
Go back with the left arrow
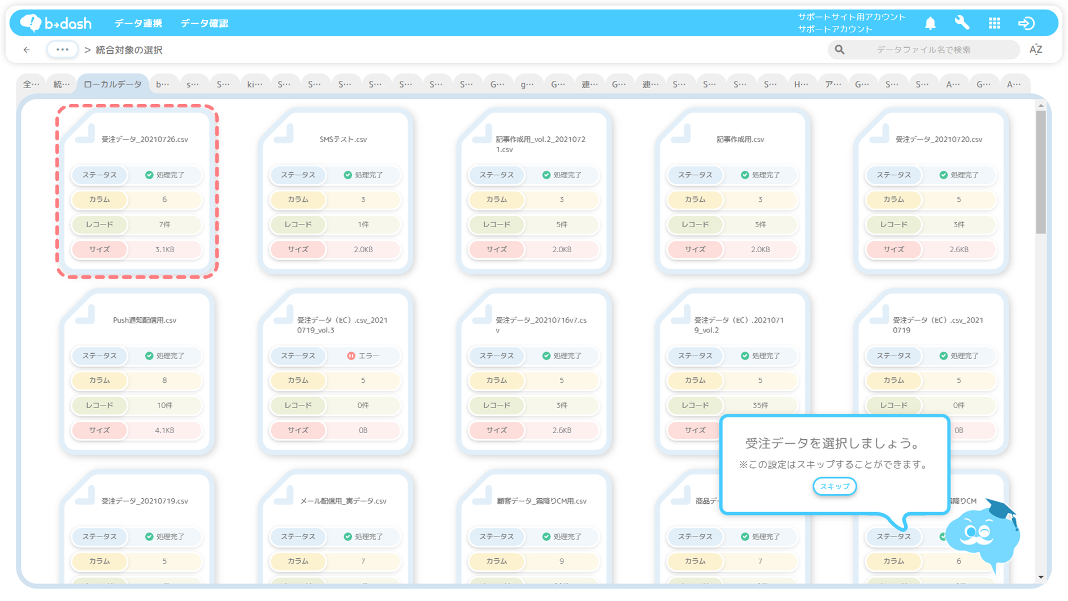tap(27, 50)
